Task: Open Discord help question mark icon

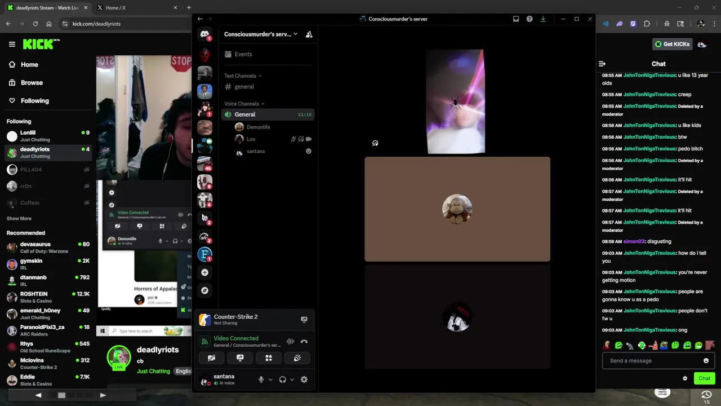Action: point(529,19)
